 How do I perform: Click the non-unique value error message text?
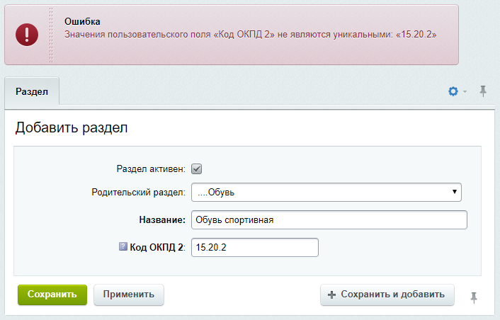[249, 34]
